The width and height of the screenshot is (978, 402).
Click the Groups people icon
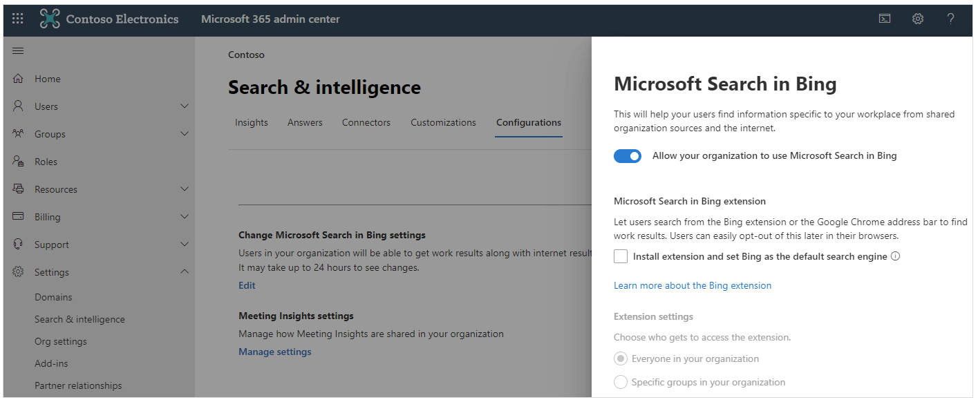coord(19,134)
